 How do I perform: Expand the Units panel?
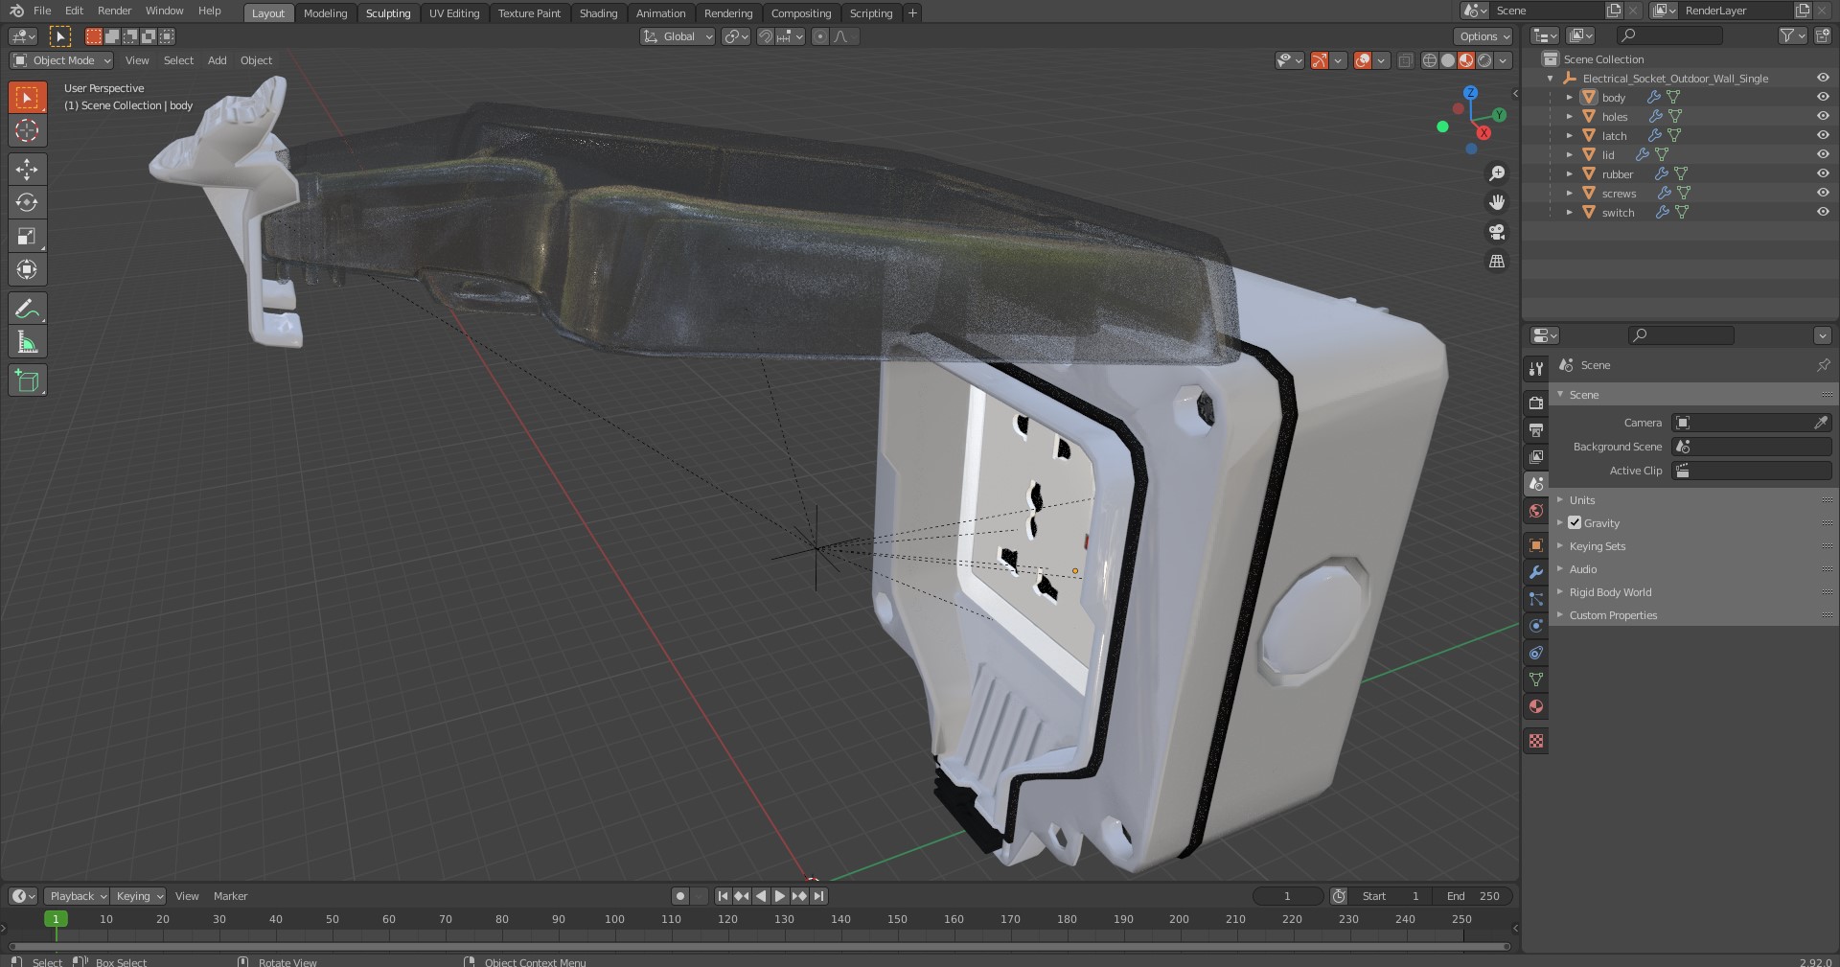point(1582,500)
